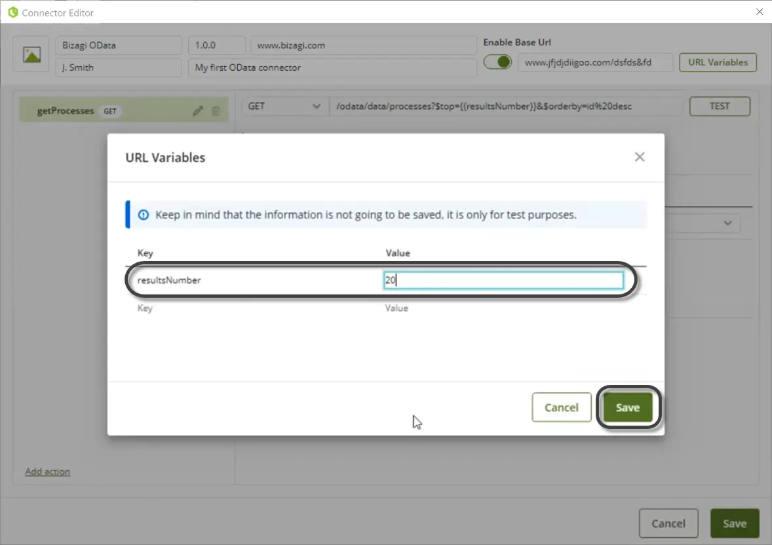
Task: Click the Bizagi OData name field
Action: point(118,45)
